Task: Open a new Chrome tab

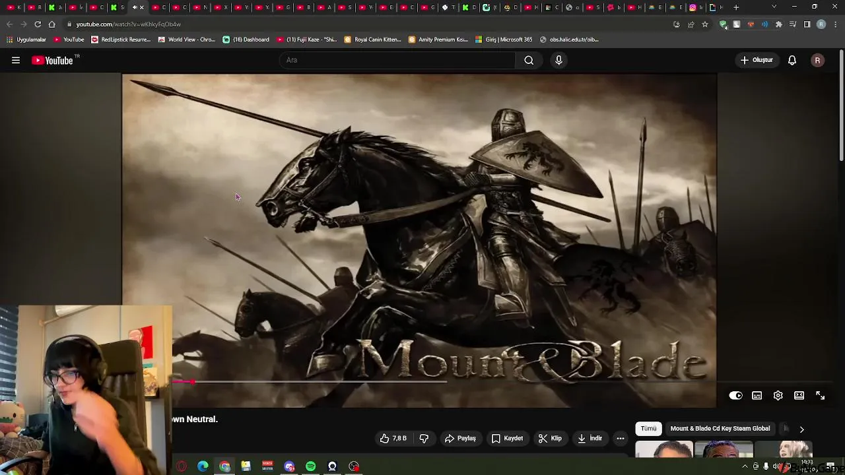Action: pyautogui.click(x=736, y=7)
